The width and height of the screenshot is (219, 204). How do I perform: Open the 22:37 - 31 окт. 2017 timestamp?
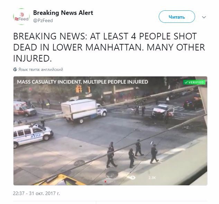[x=36, y=193]
